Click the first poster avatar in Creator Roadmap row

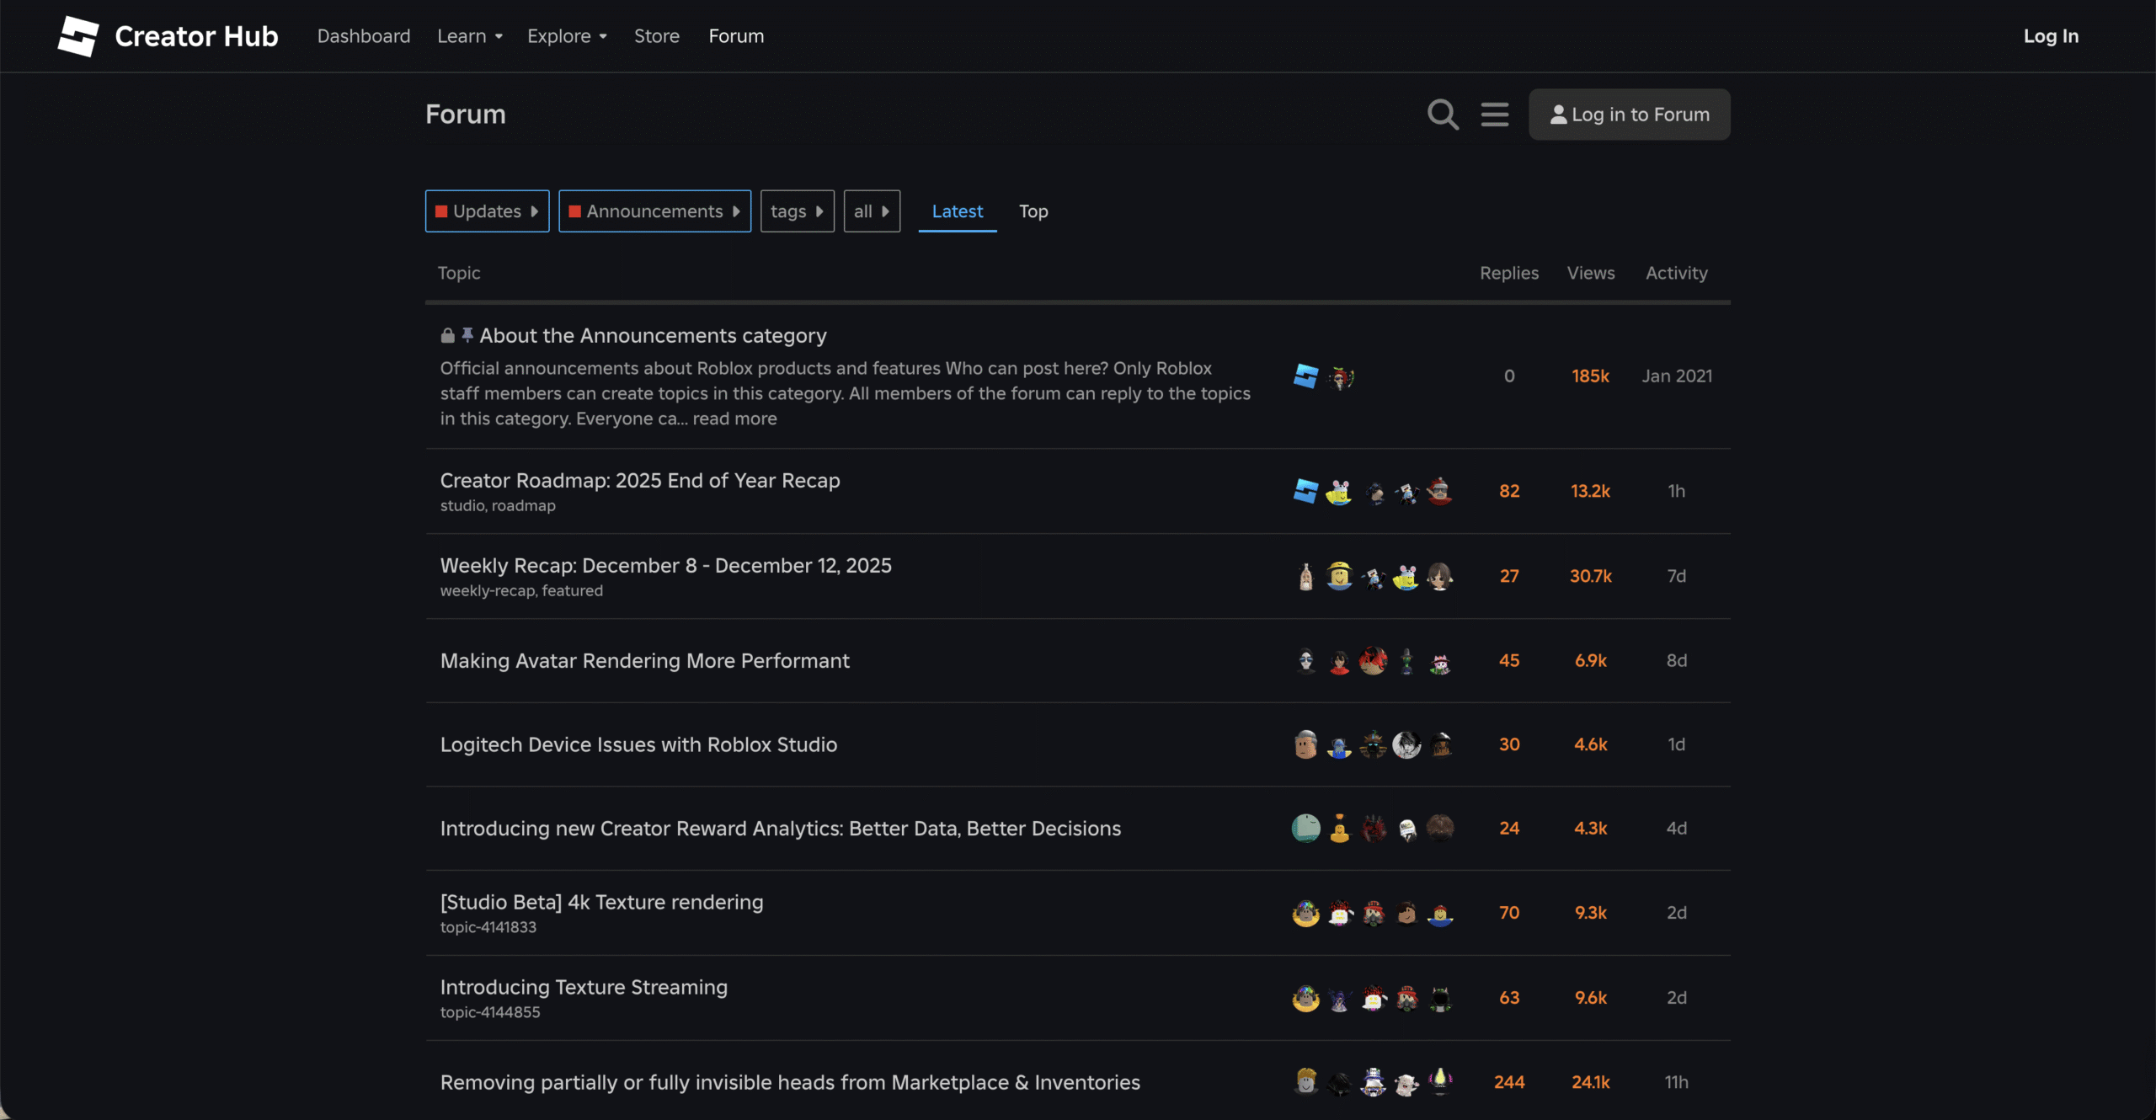point(1305,491)
